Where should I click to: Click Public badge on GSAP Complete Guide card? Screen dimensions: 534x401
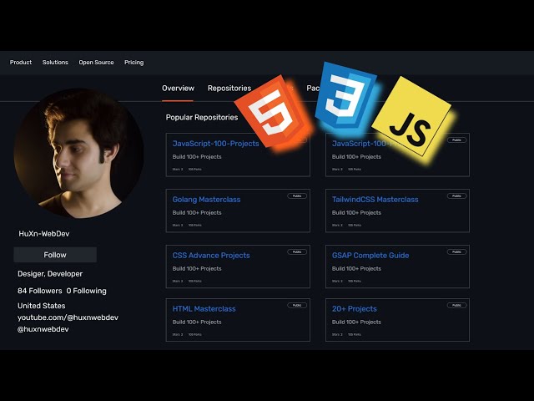tap(456, 252)
